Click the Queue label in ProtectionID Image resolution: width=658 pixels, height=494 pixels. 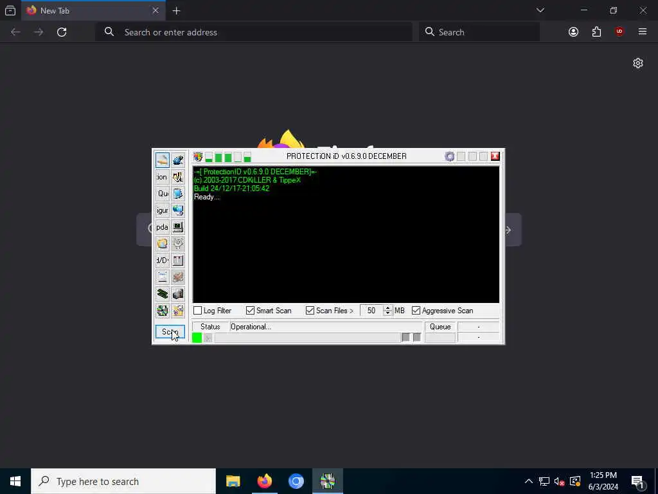[x=440, y=327]
